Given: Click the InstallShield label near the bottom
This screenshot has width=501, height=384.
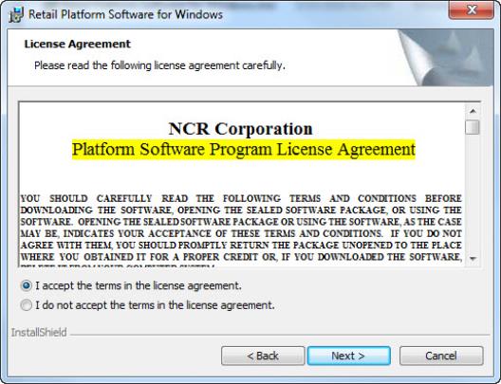Looking at the screenshot, I should tap(39, 333).
